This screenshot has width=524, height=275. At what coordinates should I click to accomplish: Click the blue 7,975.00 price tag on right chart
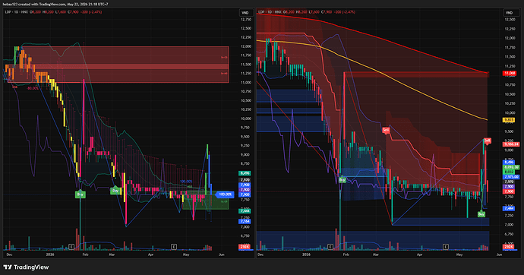511,177
